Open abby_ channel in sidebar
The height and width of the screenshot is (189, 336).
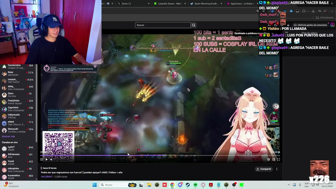coord(18,88)
